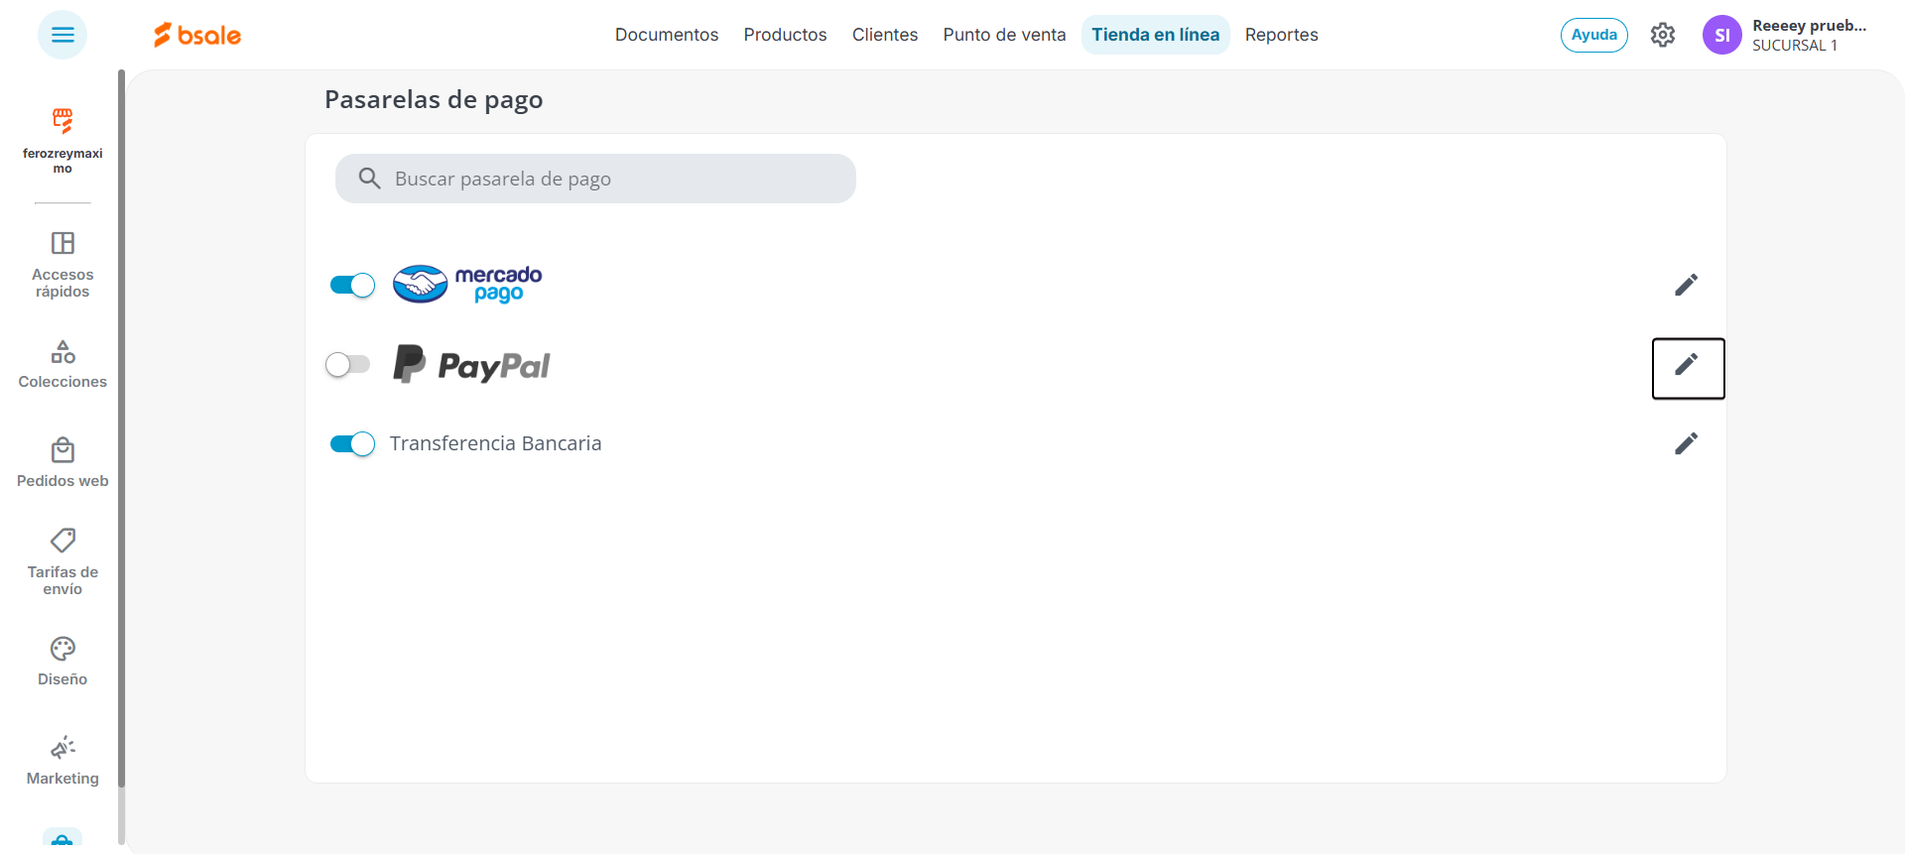
Task: Open the Clientes menu
Action: (885, 35)
